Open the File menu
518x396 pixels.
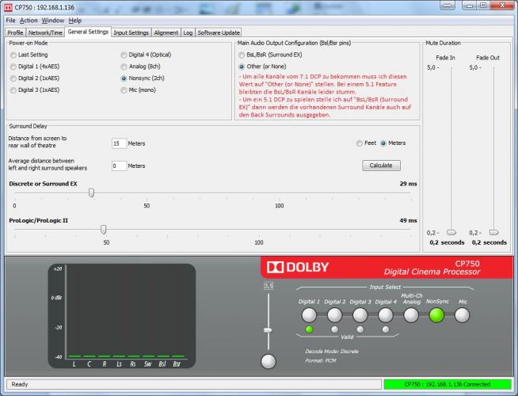pyautogui.click(x=10, y=20)
